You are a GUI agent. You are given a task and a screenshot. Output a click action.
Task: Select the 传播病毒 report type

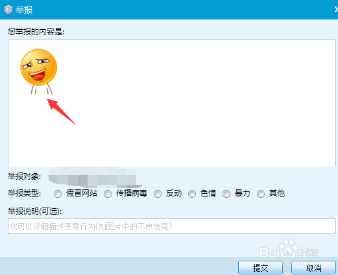click(108, 194)
